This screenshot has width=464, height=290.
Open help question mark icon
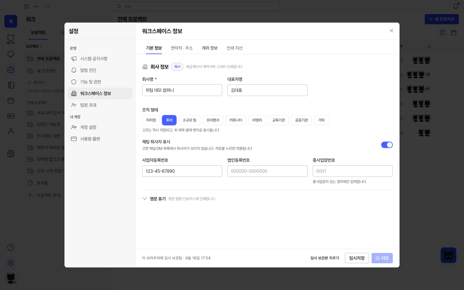click(11, 247)
